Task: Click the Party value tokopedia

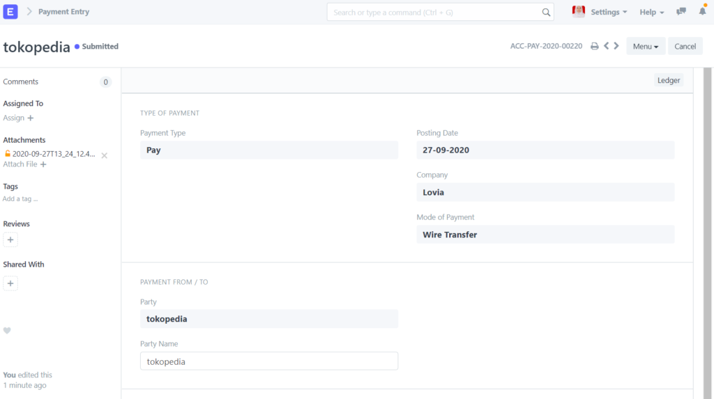Action: (269, 319)
